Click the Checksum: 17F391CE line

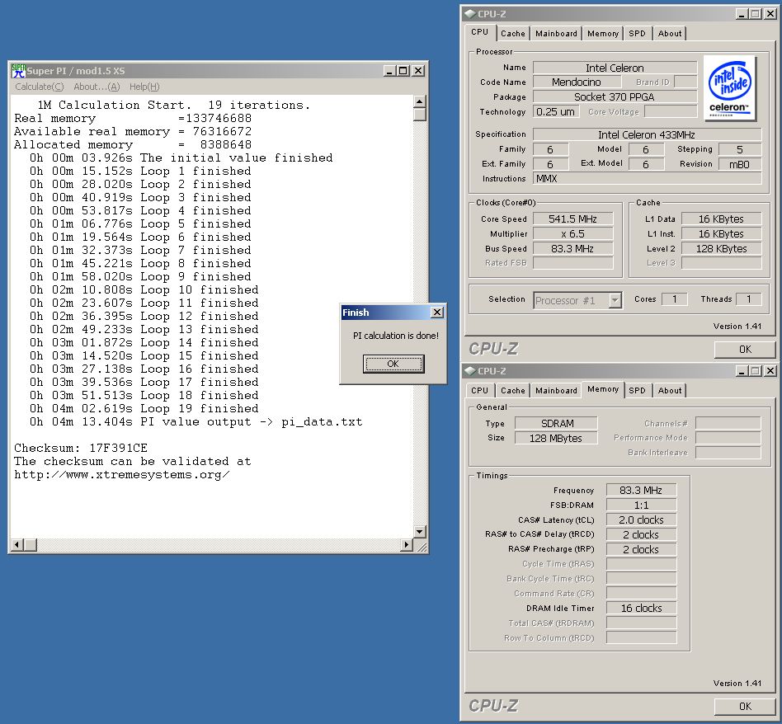coord(81,448)
